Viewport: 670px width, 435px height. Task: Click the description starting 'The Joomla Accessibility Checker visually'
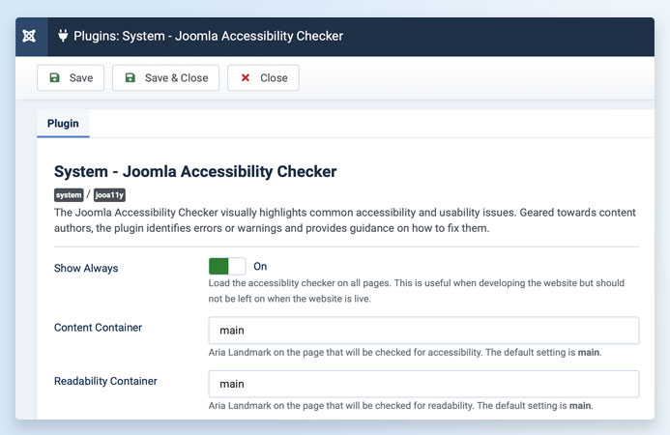coord(345,220)
